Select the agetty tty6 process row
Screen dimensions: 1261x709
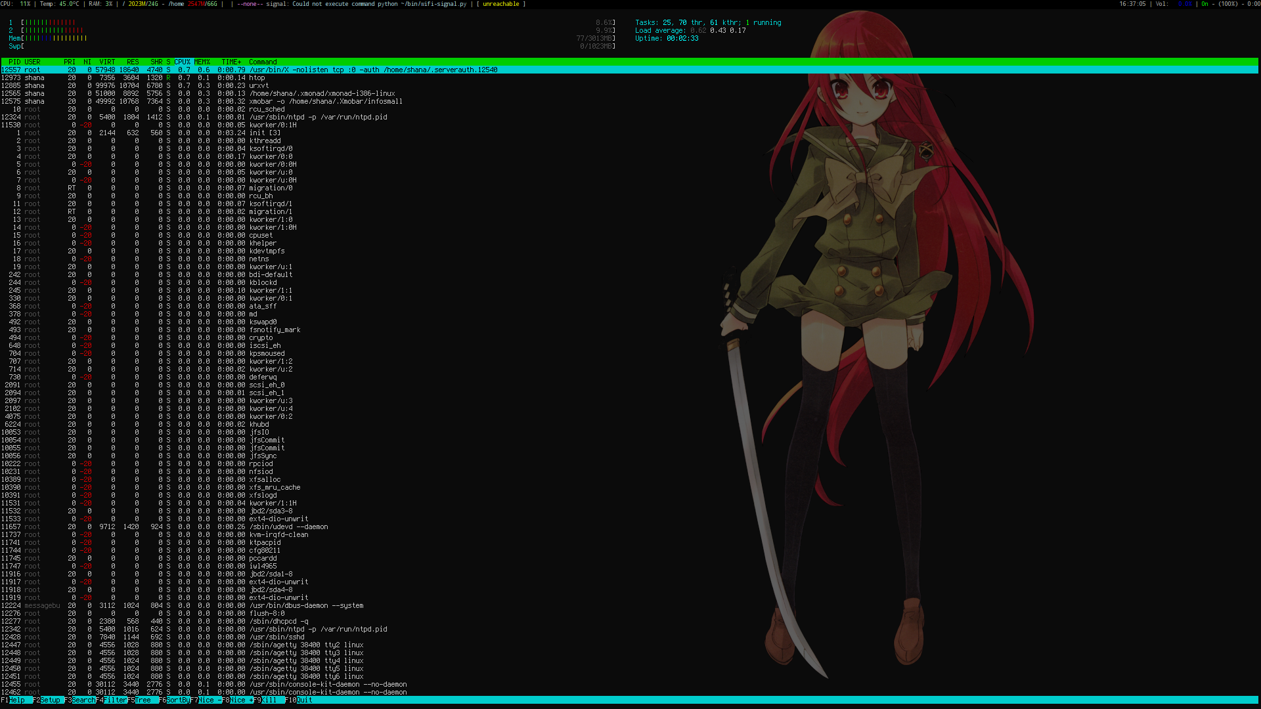point(629,676)
